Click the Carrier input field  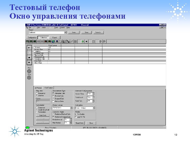[43, 101]
